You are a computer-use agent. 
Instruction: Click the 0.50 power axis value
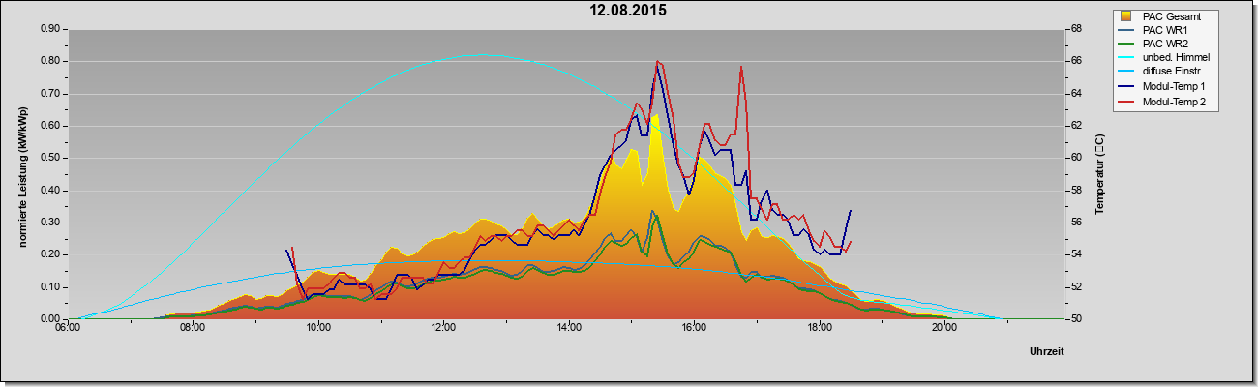pyautogui.click(x=50, y=158)
